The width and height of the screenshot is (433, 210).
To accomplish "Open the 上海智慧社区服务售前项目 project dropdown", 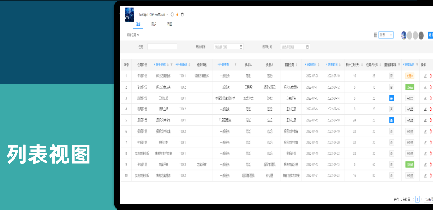I will coord(152,15).
